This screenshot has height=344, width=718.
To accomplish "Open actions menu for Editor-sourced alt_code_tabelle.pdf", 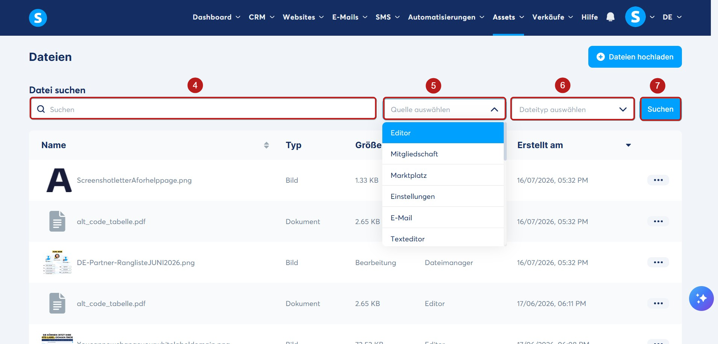I will tap(658, 303).
